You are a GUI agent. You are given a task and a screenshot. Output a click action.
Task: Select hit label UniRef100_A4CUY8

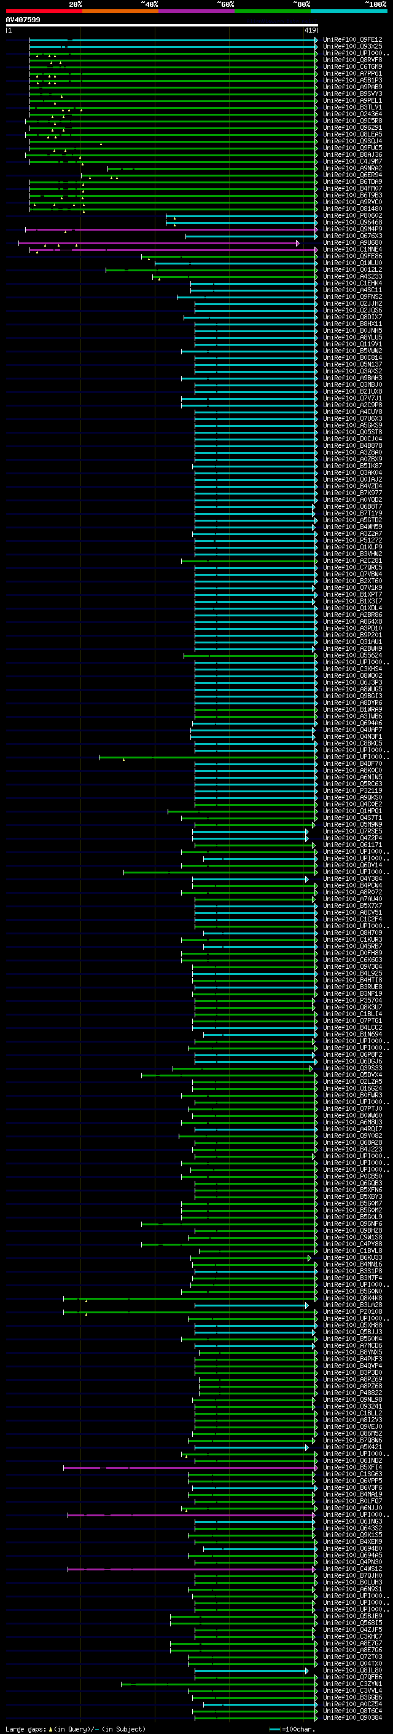pyautogui.click(x=352, y=412)
